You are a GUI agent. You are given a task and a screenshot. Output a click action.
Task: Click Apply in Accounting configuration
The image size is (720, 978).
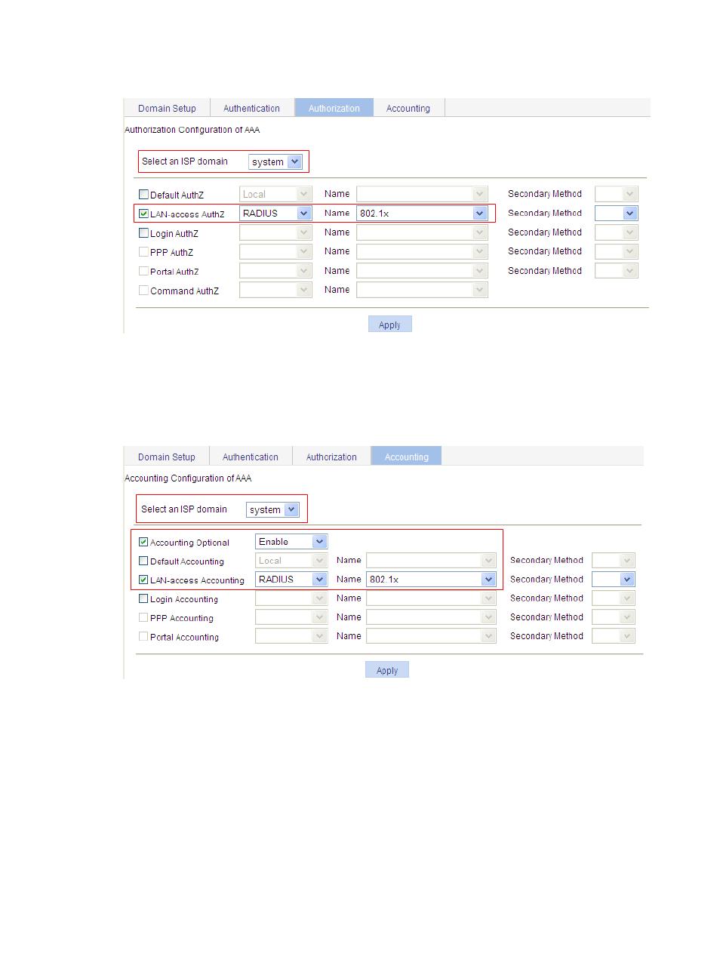[x=386, y=670]
